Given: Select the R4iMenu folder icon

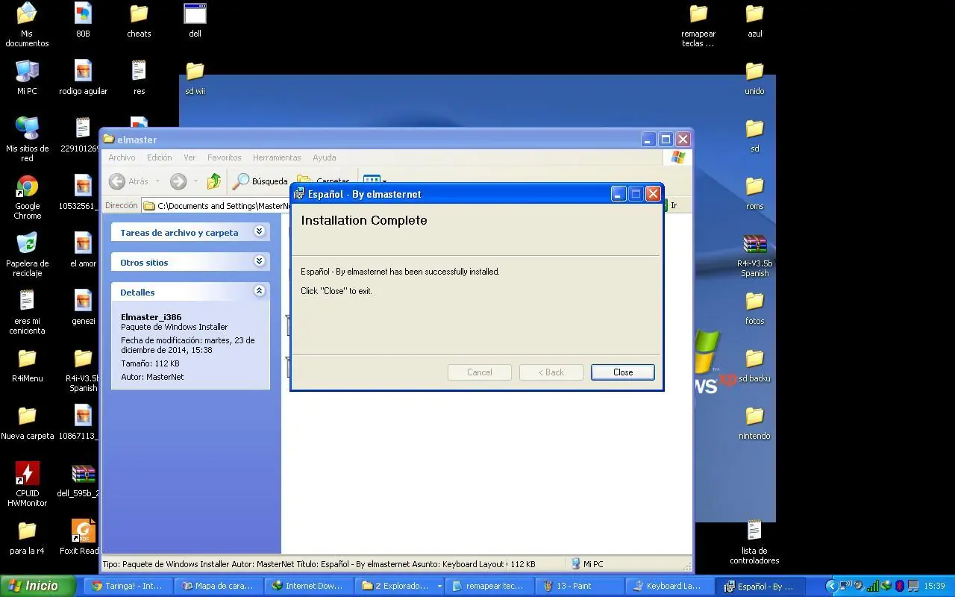Looking at the screenshot, I should pyautogui.click(x=27, y=365).
